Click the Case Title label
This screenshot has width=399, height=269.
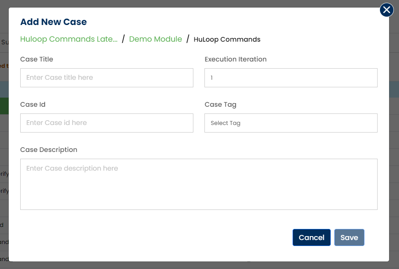coord(37,59)
